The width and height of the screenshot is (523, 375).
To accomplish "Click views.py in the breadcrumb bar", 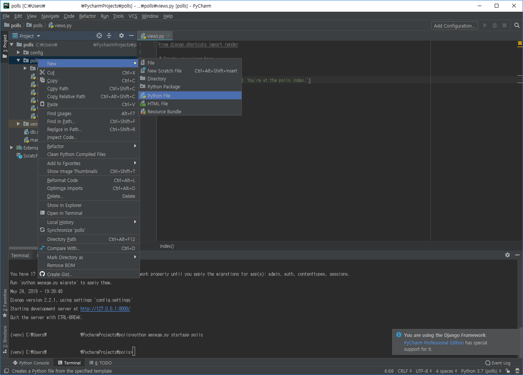I will tap(60, 25).
